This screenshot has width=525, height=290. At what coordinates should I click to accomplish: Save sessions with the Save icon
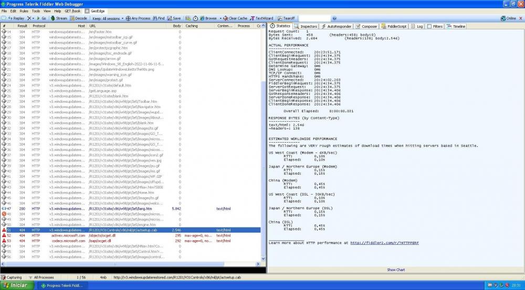click(174, 18)
